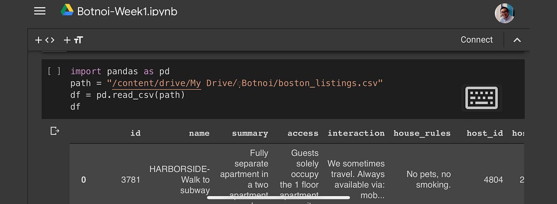Add a new code cell
Image resolution: width=557 pixels, height=204 pixels.
[45, 40]
